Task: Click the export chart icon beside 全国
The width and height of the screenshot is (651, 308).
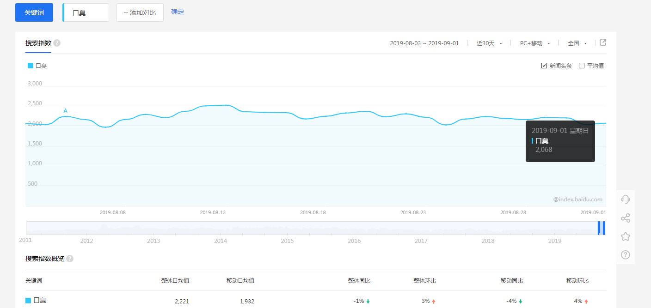Action: point(603,42)
